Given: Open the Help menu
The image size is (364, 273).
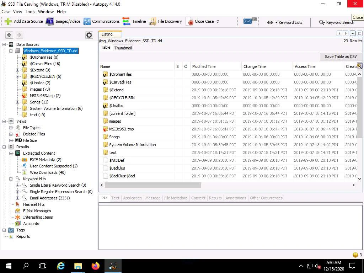Looking at the screenshot, I should 61,12.
